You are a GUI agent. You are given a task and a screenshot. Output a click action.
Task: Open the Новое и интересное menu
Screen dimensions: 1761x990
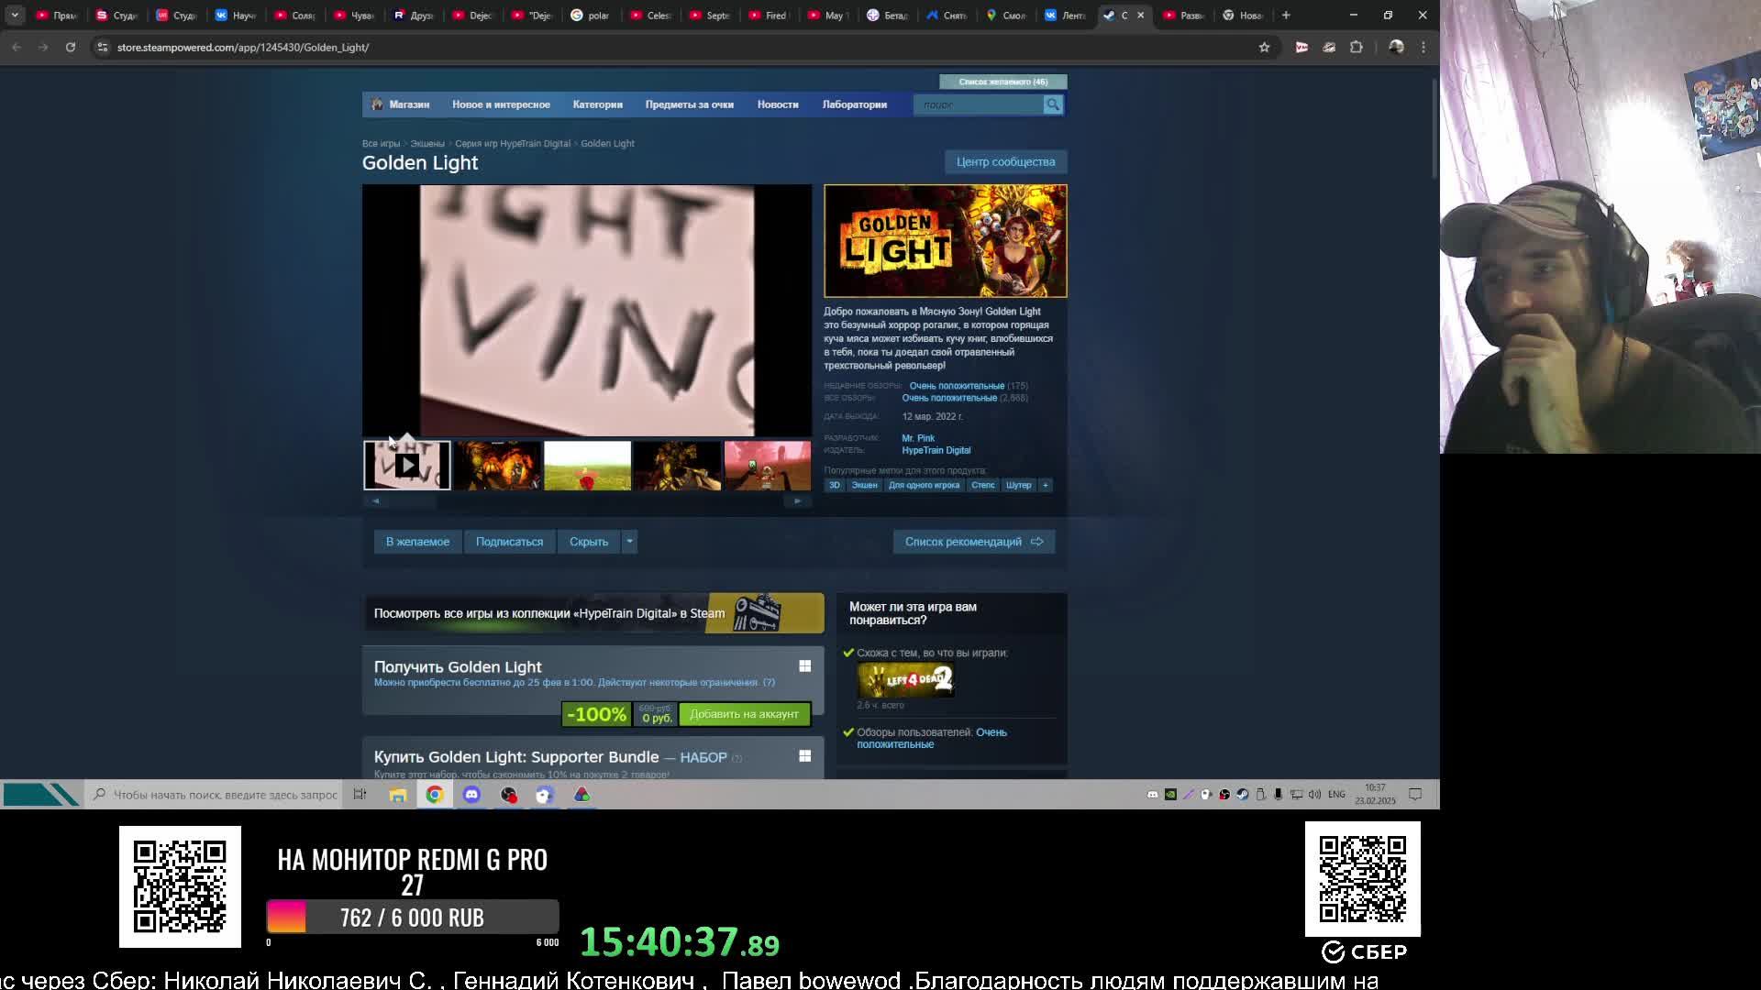point(501,104)
